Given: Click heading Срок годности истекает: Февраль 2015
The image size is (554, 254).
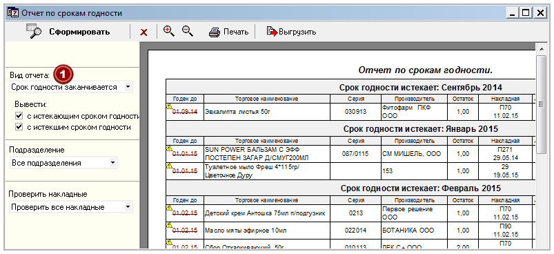Looking at the screenshot, I should pos(420,188).
